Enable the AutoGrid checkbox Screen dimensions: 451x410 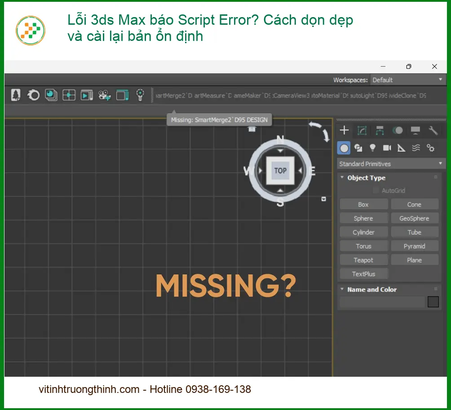pos(376,190)
